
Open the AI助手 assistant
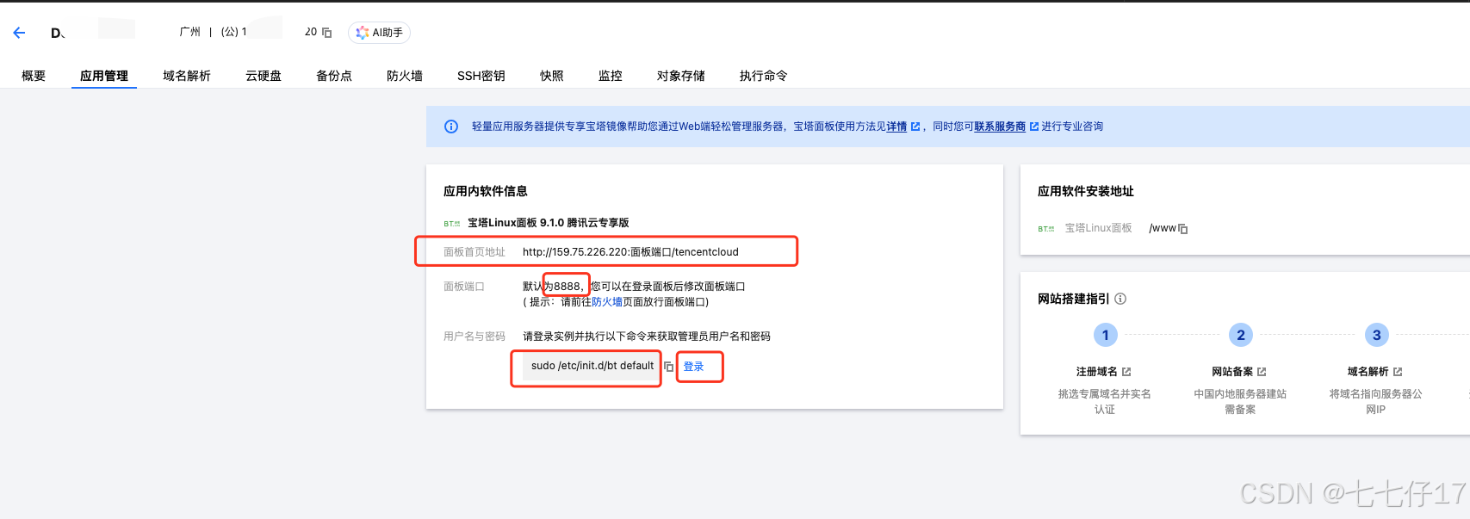(379, 33)
